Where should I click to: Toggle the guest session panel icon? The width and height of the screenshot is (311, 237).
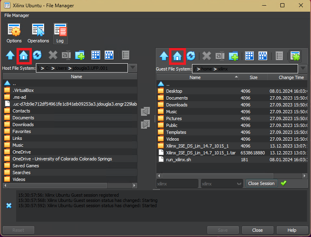point(295,56)
